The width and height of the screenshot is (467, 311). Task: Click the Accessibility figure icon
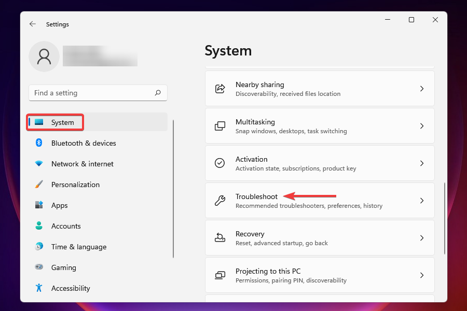pyautogui.click(x=39, y=288)
